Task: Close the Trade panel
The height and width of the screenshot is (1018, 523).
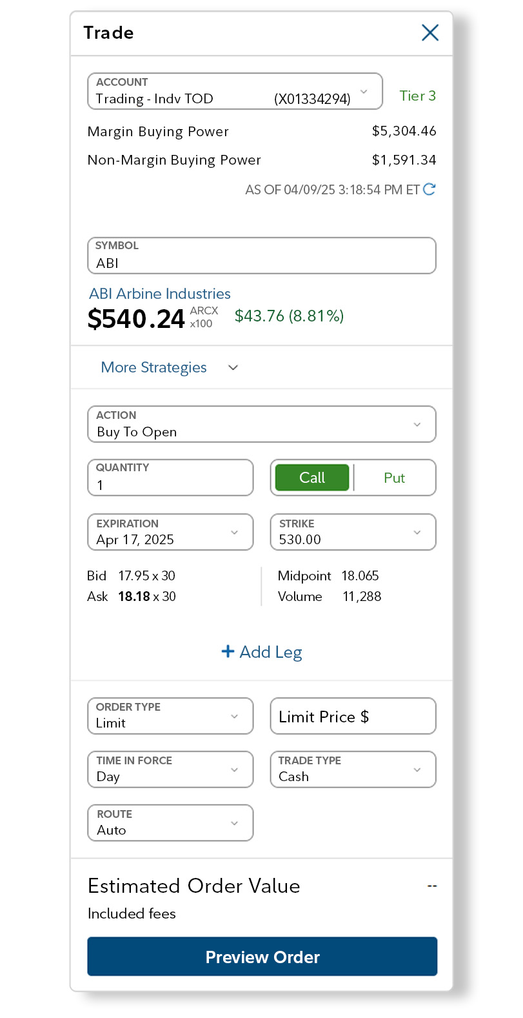Action: (429, 32)
